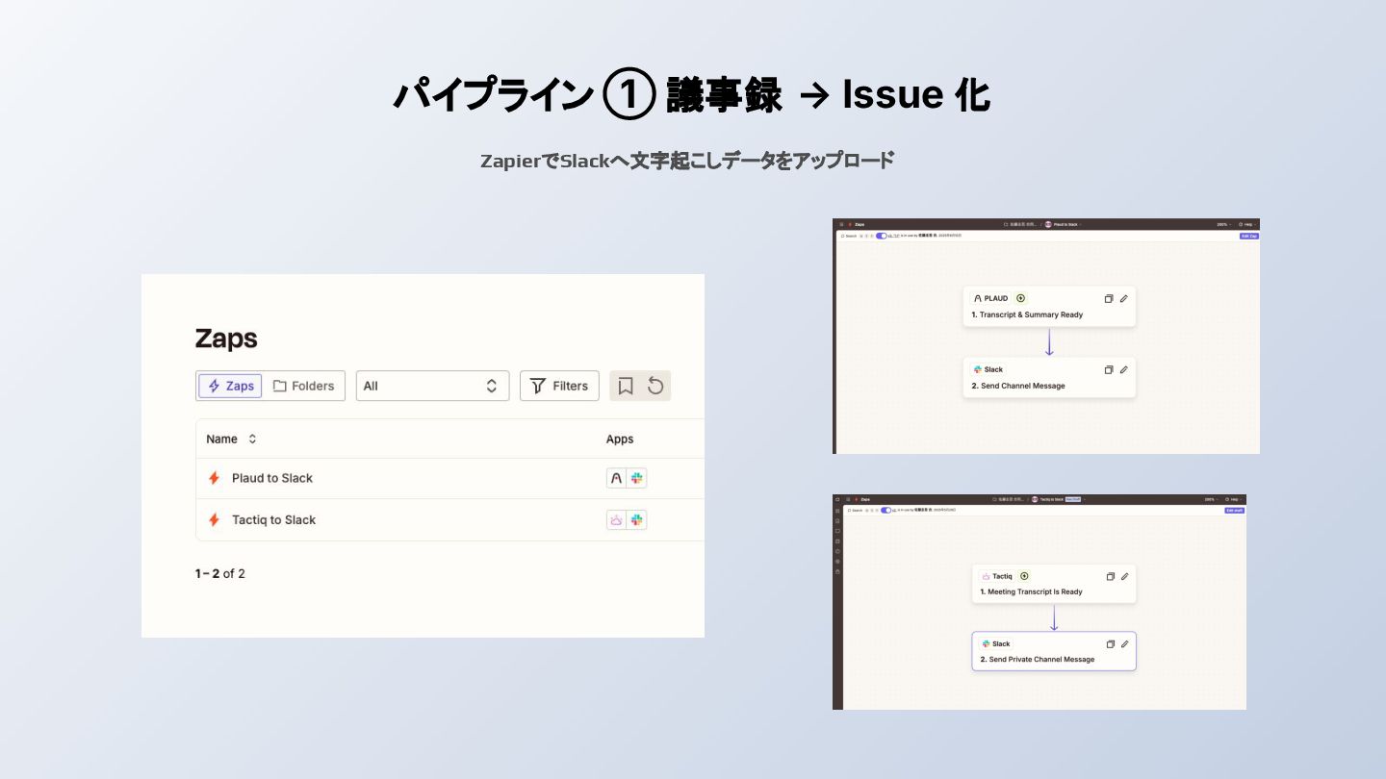Screen dimensions: 1386x779
Task: Open the All filter dropdown
Action: (x=432, y=386)
